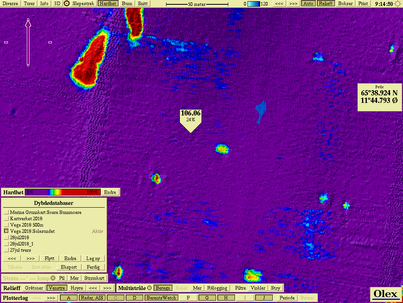Expand depth range with top >>> button
Screen dimensions: 403x303
tap(293, 4)
